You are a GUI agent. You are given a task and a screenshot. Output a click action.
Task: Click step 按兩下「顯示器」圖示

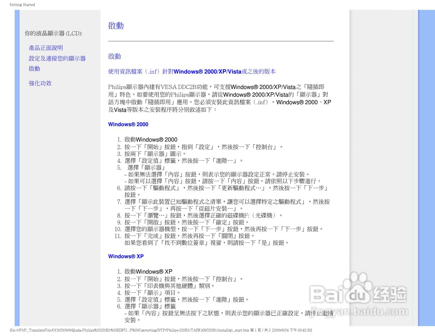(155, 154)
